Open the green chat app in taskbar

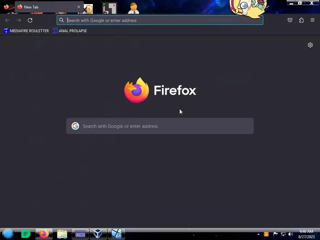click(26, 234)
